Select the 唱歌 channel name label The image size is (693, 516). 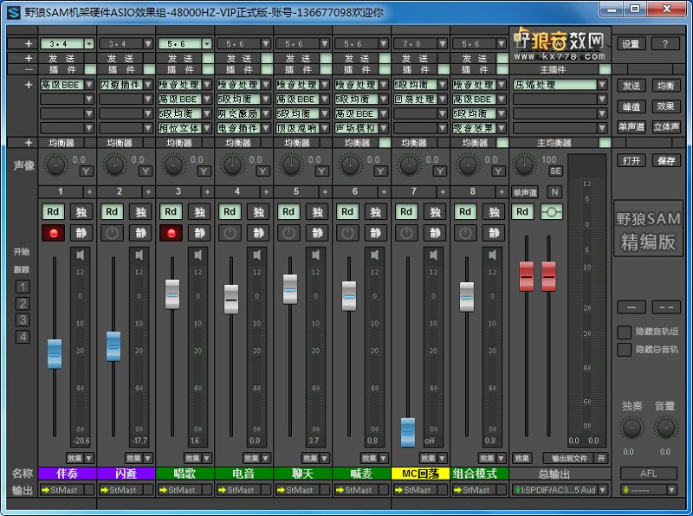(x=185, y=474)
